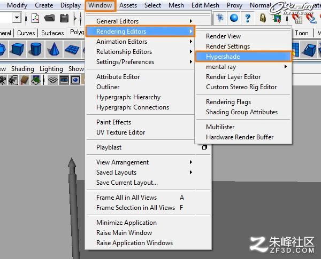Screen dimensions: 321x259
Task: Open the Outliner
Action: (108, 87)
